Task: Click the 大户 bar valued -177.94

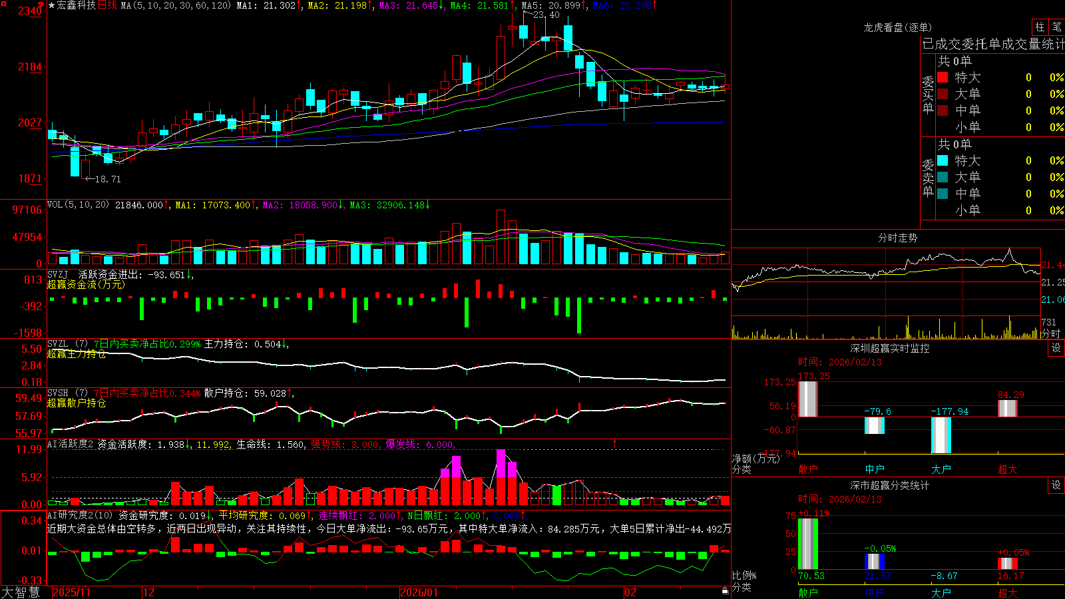Action: (941, 435)
